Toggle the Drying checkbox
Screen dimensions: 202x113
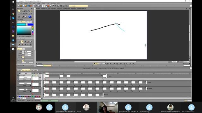click(x=23, y=57)
